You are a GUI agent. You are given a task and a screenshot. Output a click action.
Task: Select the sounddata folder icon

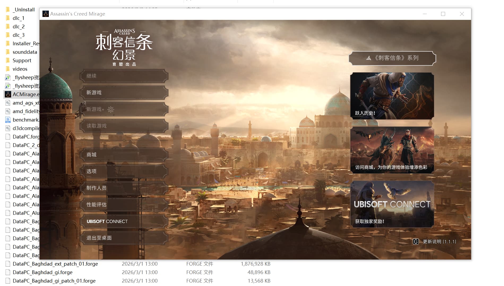tap(8, 52)
